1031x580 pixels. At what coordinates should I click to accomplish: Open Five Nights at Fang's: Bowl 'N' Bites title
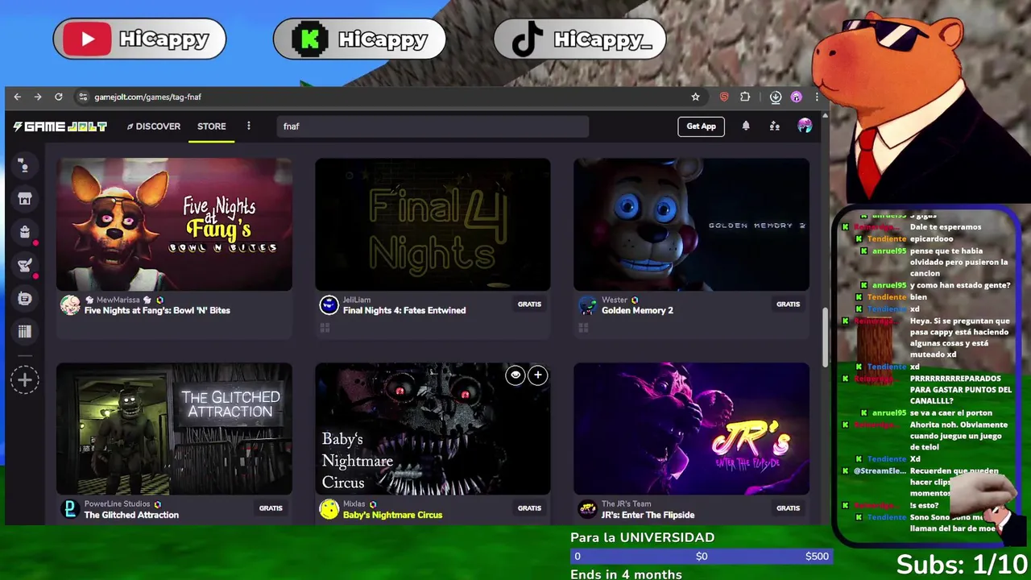coord(157,310)
